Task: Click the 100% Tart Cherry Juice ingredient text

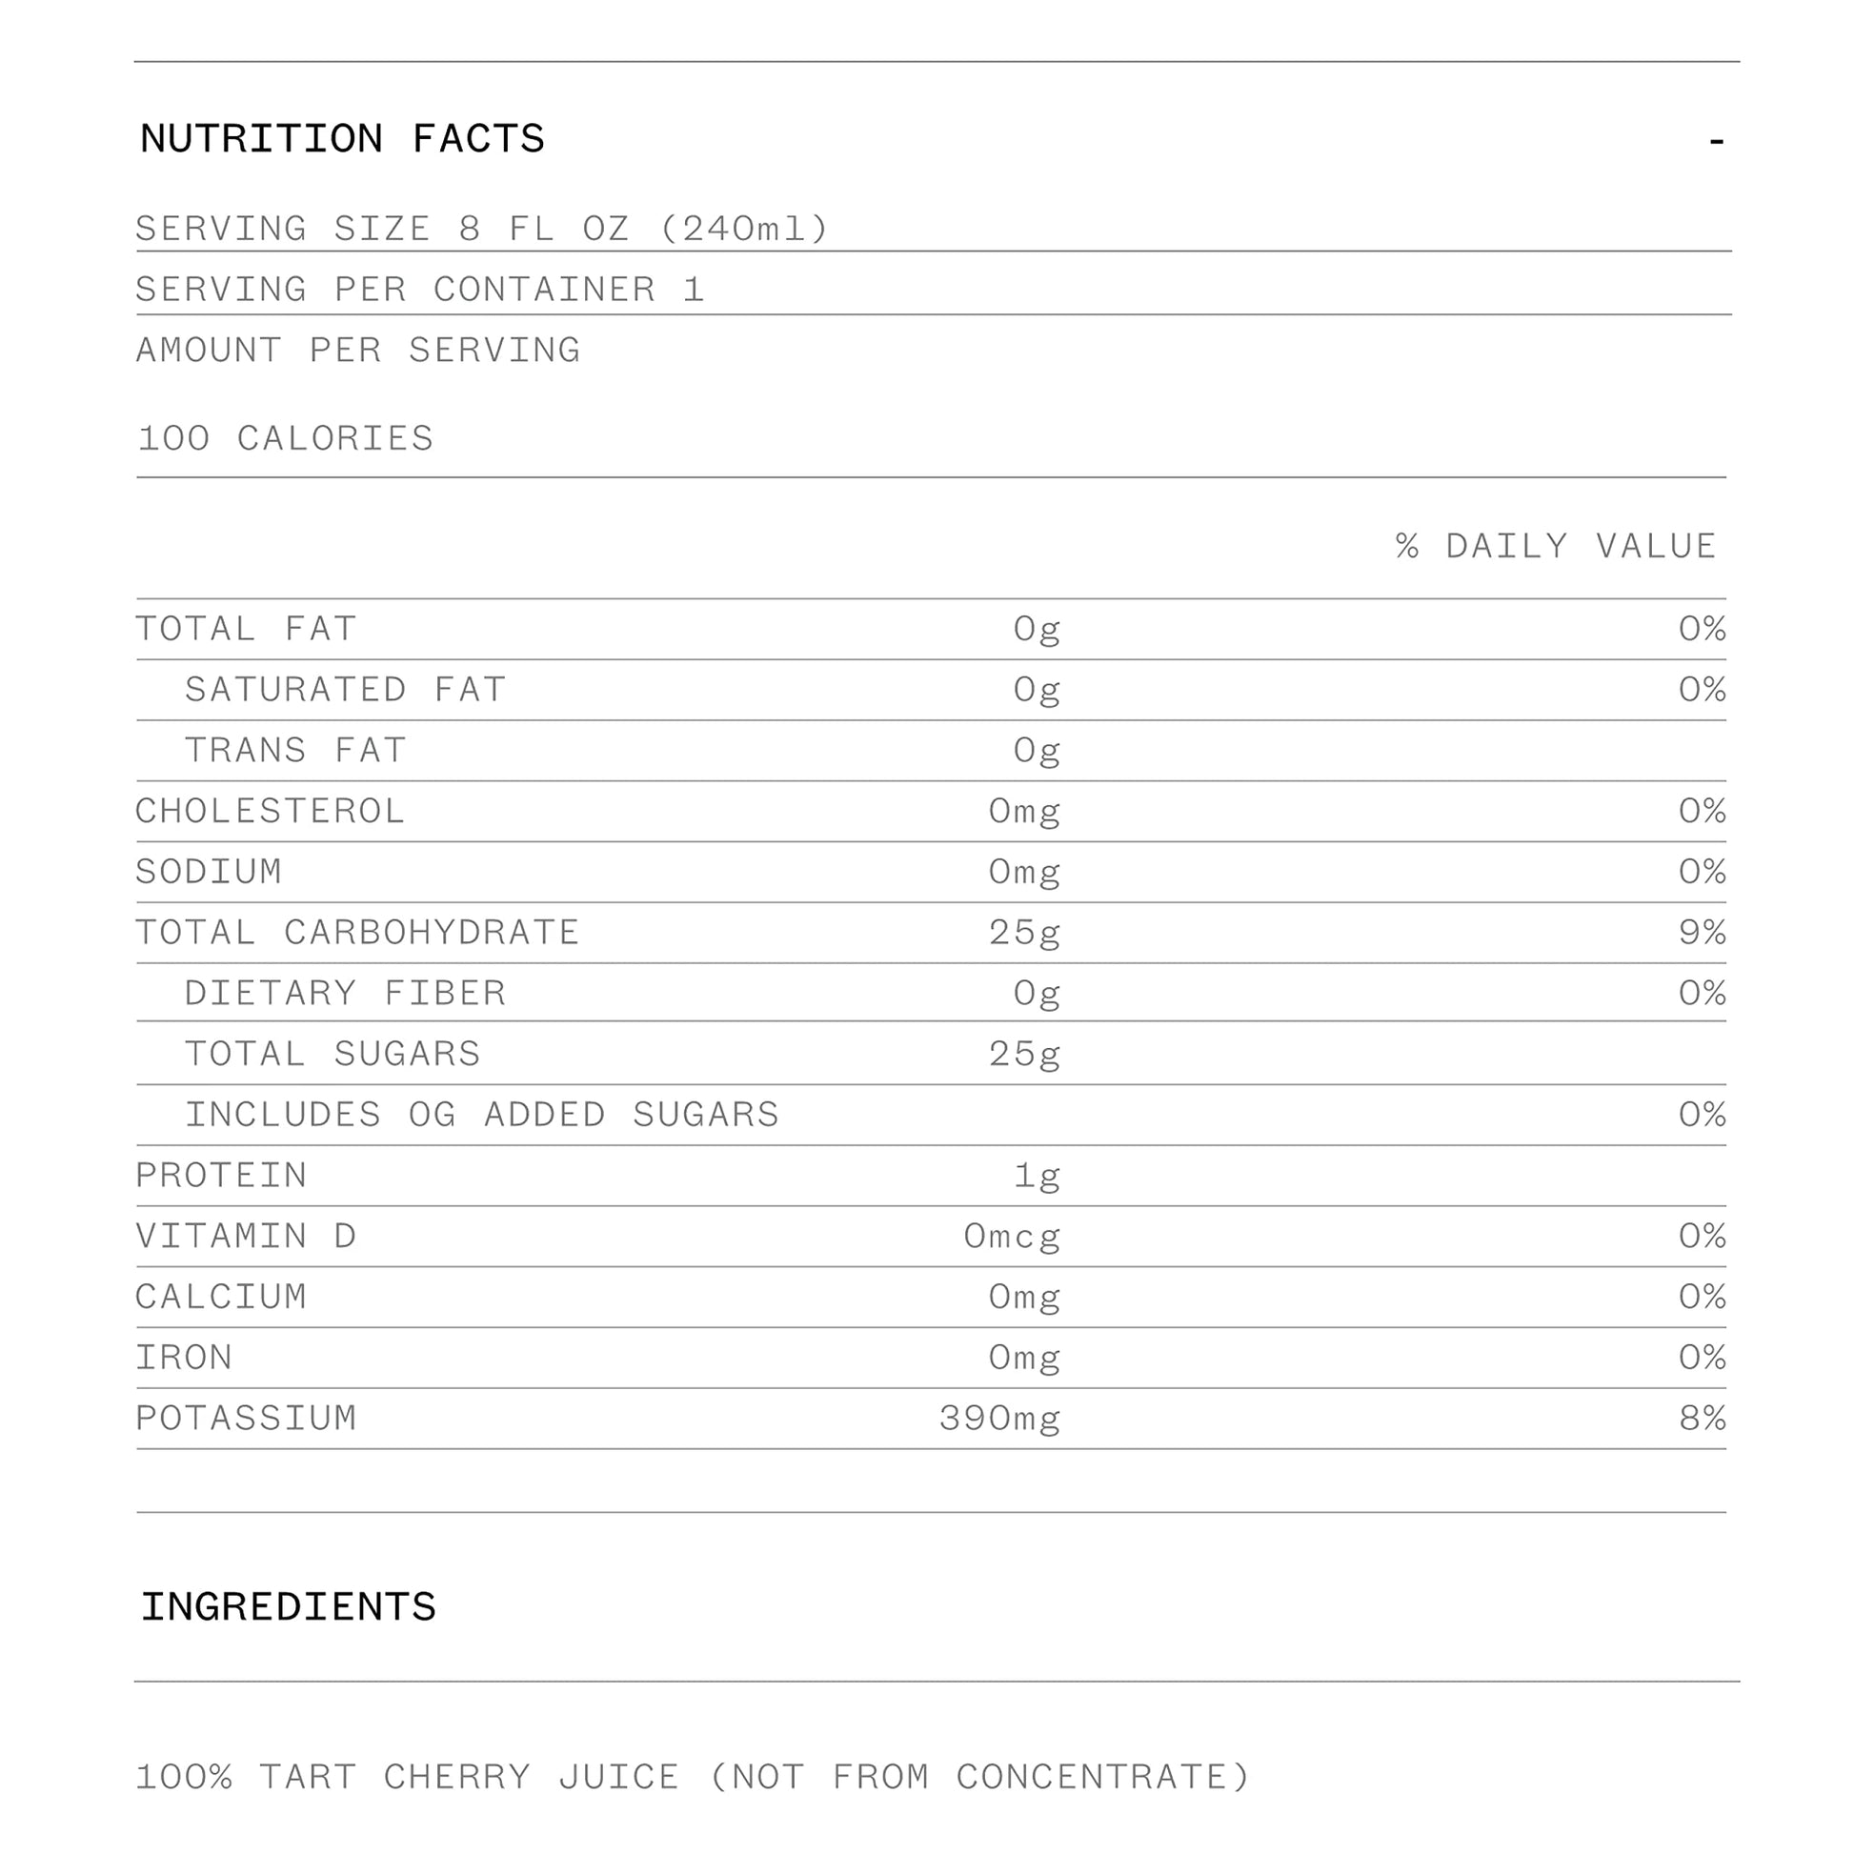Action: [x=692, y=1776]
